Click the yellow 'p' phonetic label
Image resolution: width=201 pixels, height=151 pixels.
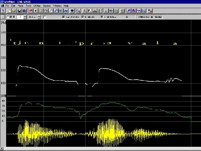point(81,44)
